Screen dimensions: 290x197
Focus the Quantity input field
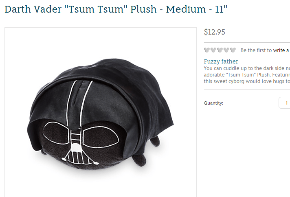coord(284,103)
